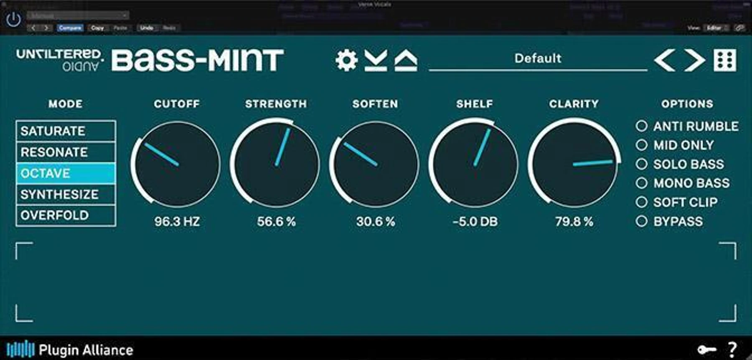Image resolution: width=752 pixels, height=360 pixels.
Task: Click the OPTIONS heading
Action: click(x=687, y=104)
